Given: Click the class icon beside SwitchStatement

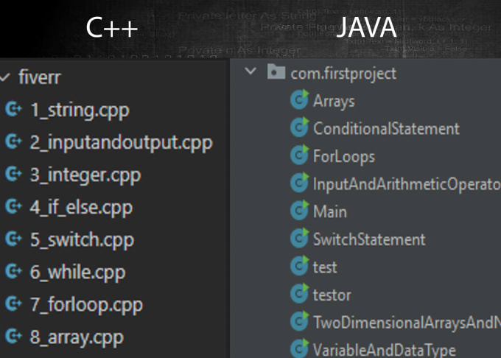Looking at the screenshot, I should [299, 238].
